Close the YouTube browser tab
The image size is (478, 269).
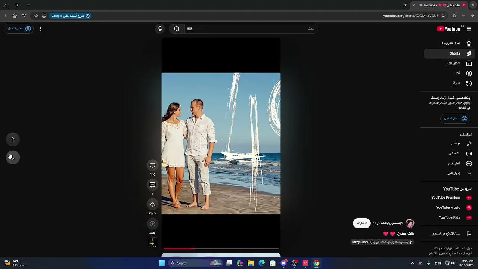coord(414,5)
